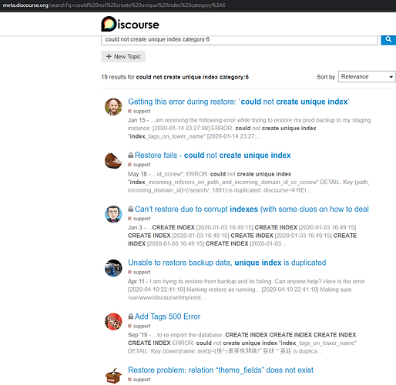This screenshot has height=385, width=396.
Task: Click avatar beside Unable to restore backup topic
Action: 113,268
